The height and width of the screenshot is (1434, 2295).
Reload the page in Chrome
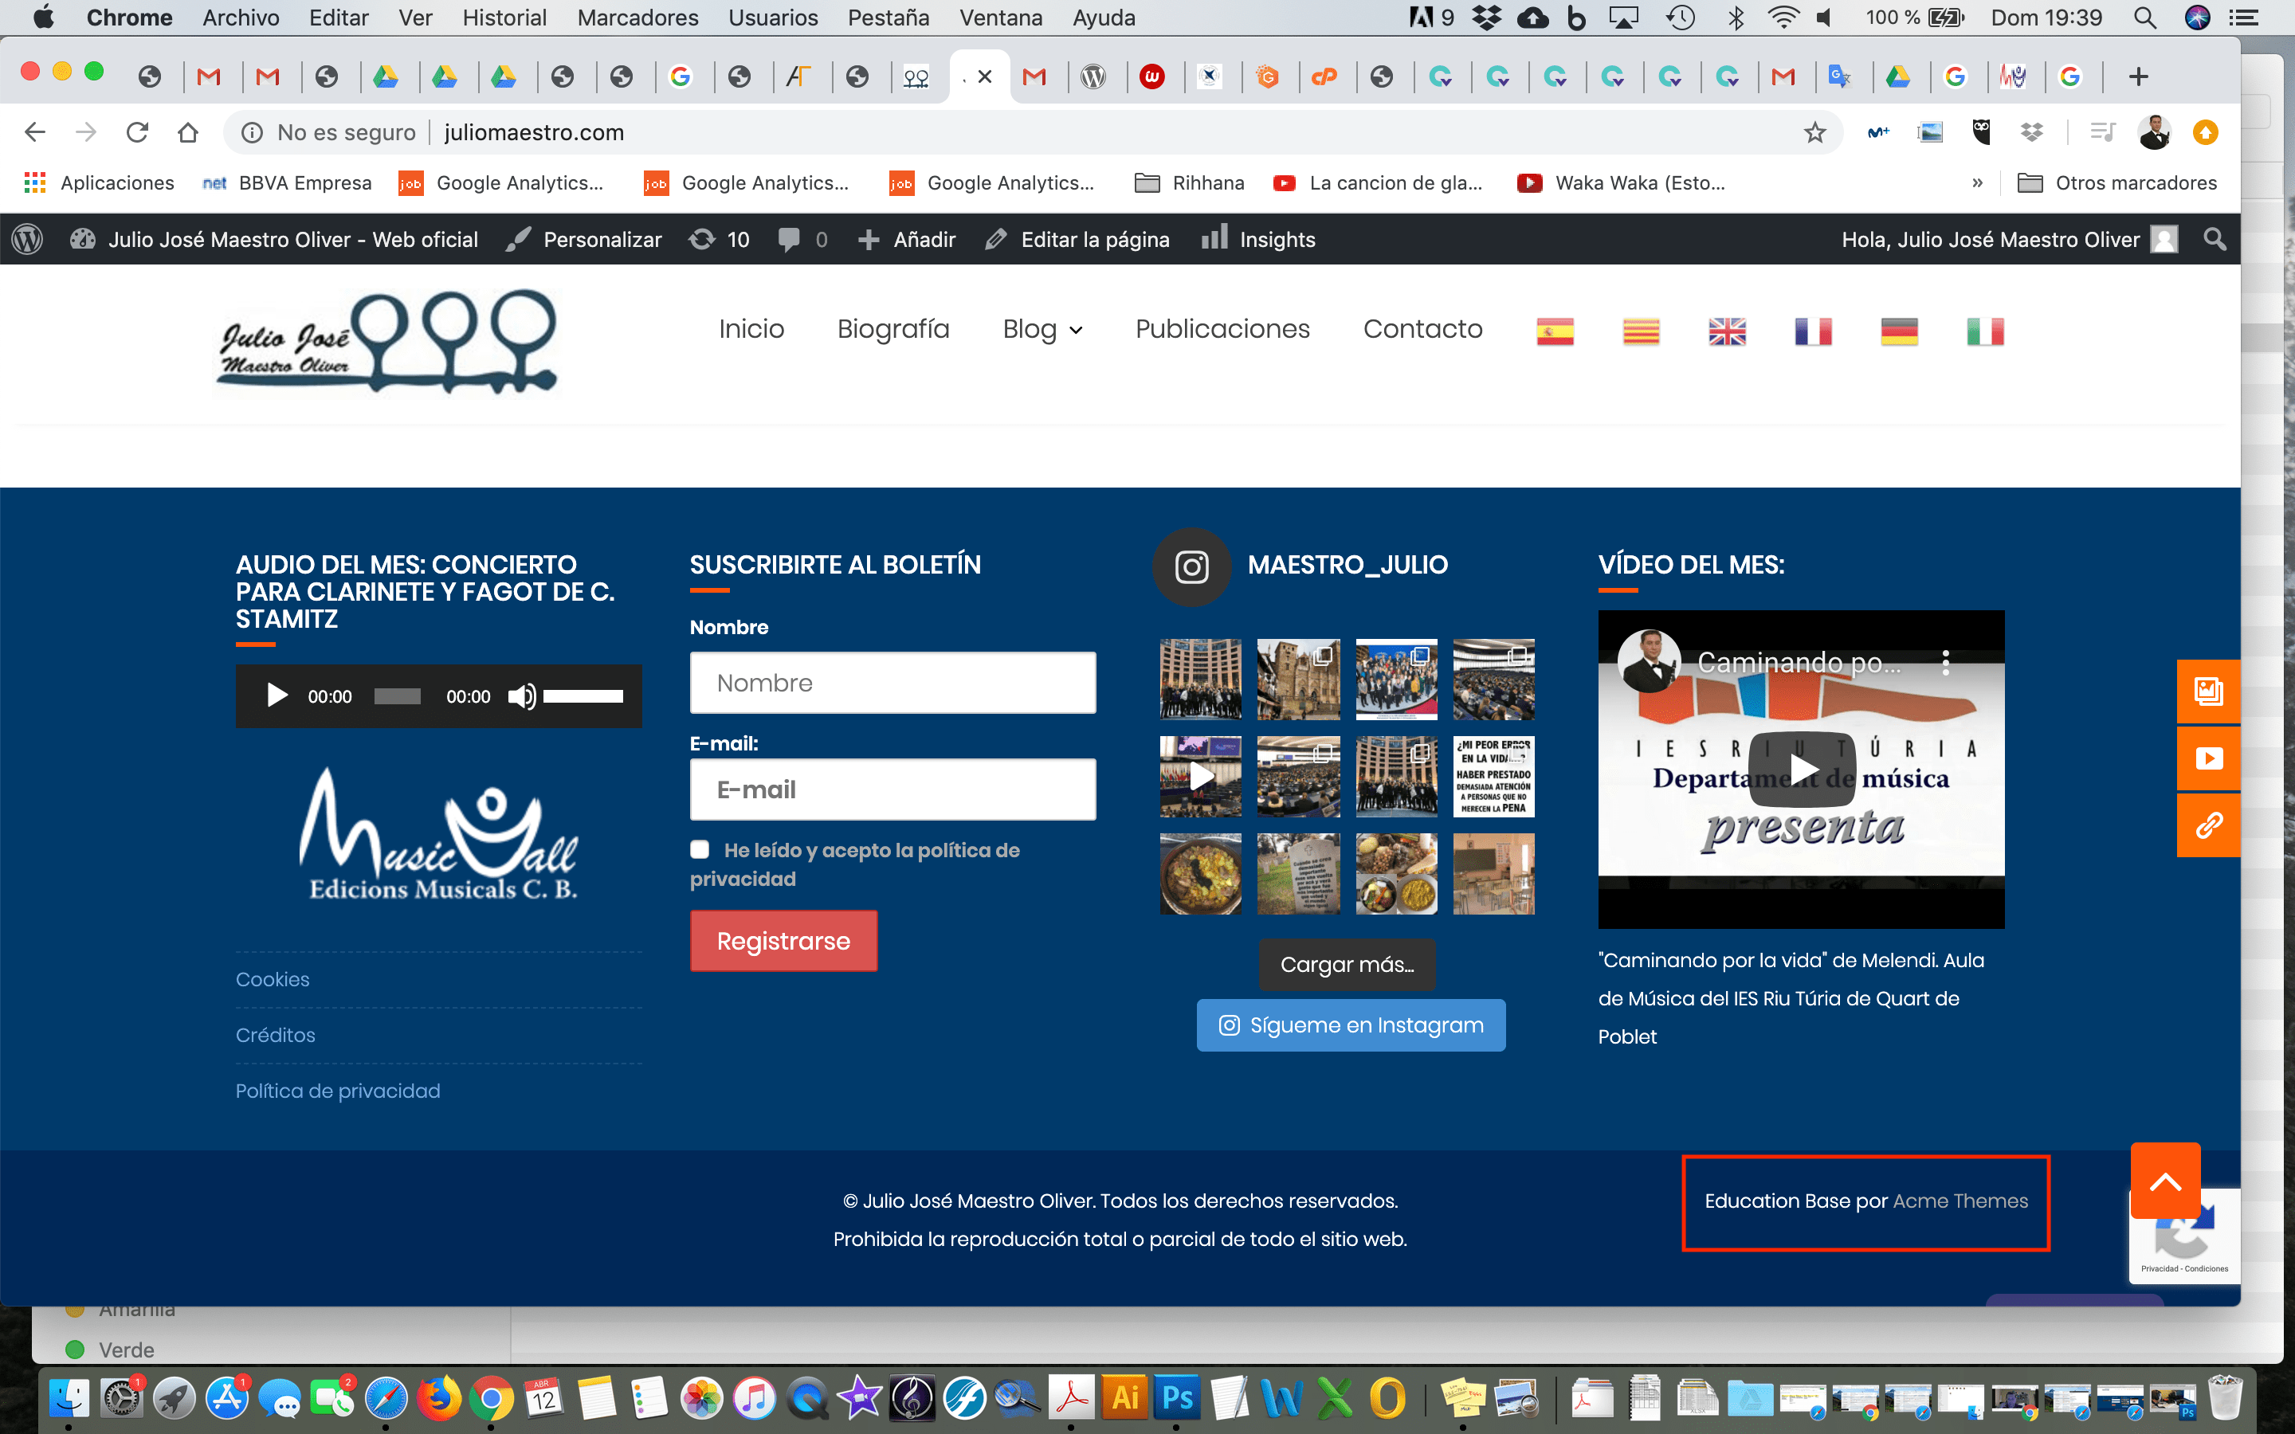pyautogui.click(x=138, y=131)
